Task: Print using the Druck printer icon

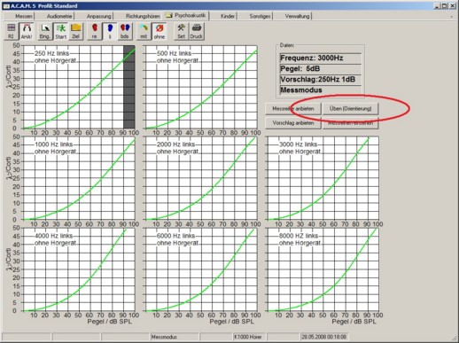Action: pyautogui.click(x=197, y=31)
